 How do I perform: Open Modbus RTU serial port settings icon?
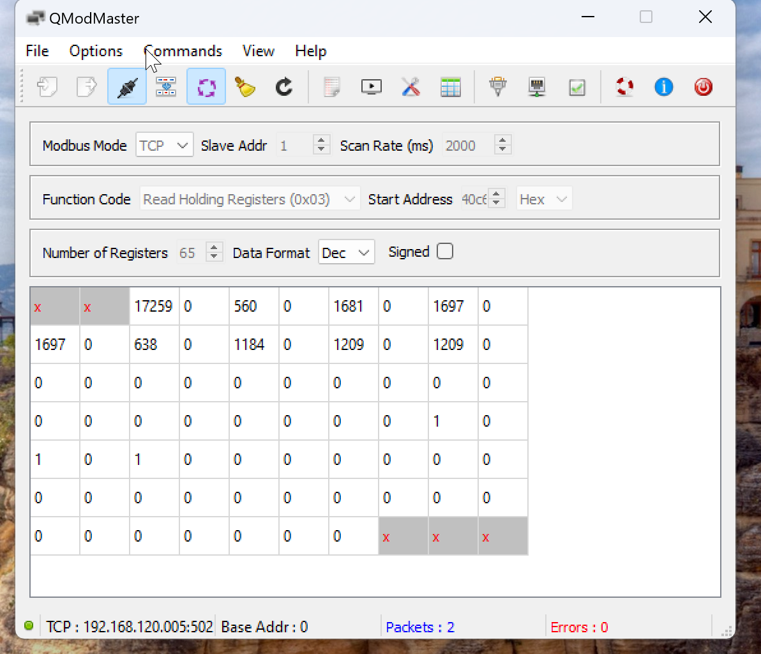498,87
